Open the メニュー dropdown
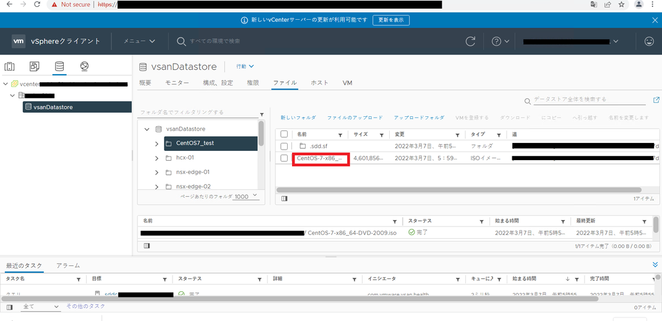Image resolution: width=662 pixels, height=321 pixels. coord(139,41)
